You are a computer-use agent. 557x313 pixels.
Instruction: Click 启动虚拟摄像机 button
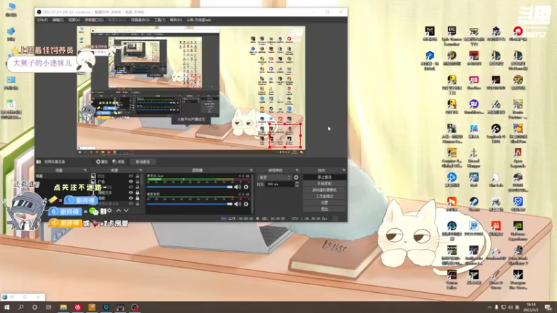324,190
